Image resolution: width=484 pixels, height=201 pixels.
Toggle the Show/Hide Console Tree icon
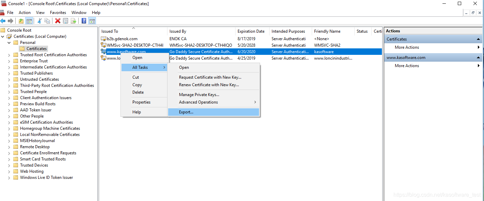click(29, 21)
